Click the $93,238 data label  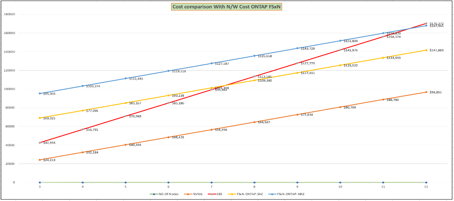coord(178,95)
